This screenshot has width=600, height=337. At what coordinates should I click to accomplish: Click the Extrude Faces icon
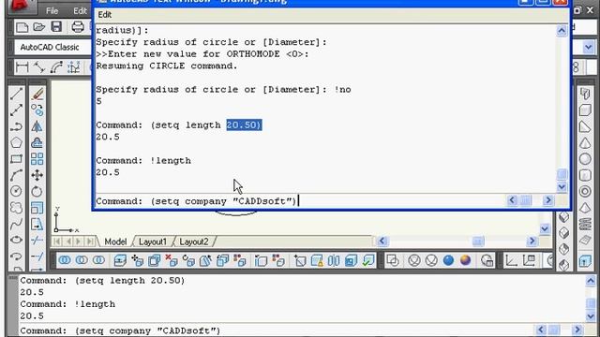120,260
